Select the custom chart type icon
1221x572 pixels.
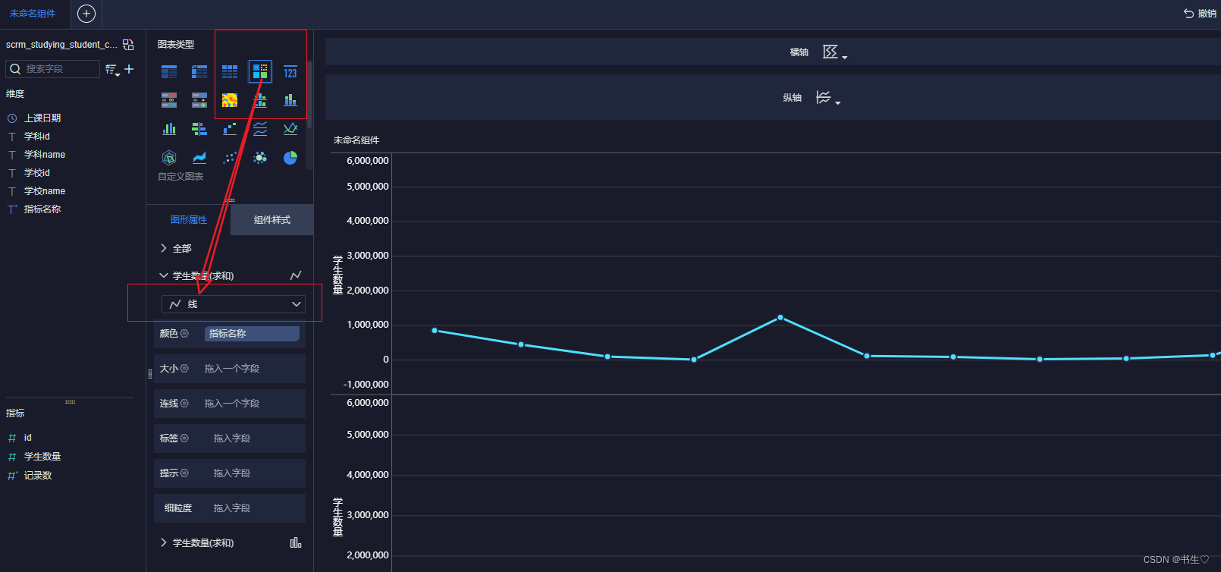(260, 72)
